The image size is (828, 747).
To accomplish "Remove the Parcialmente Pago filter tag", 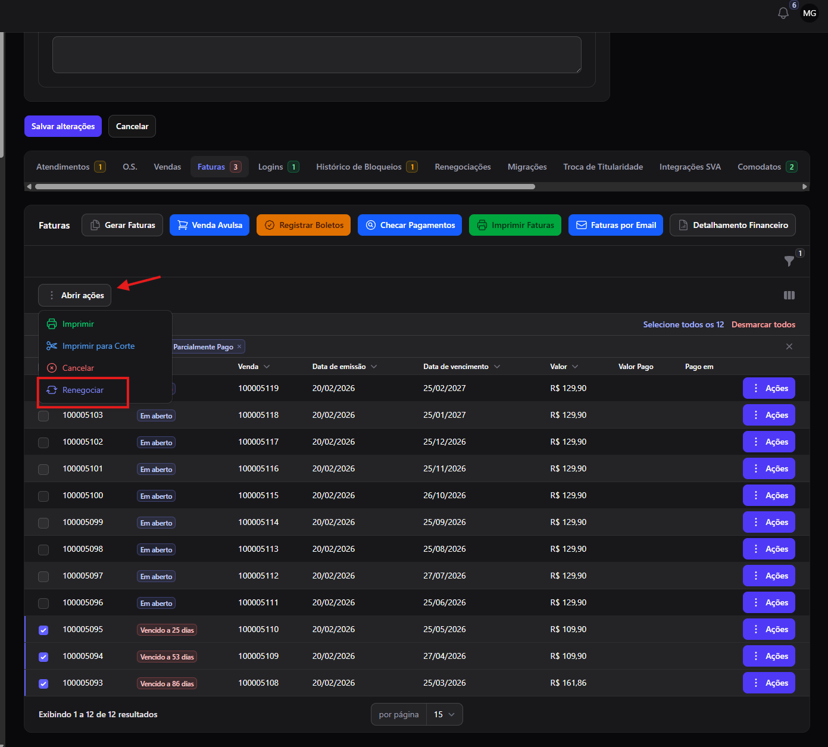I will 239,346.
